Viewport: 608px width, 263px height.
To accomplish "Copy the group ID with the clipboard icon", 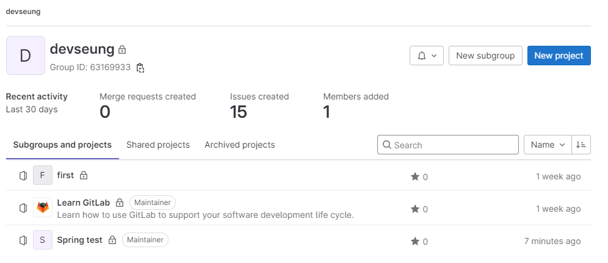I will point(140,68).
